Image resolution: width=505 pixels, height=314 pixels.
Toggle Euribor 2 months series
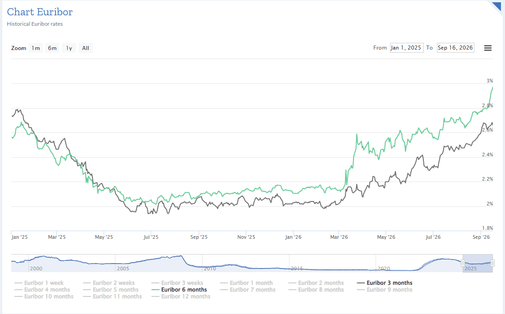(x=316, y=283)
